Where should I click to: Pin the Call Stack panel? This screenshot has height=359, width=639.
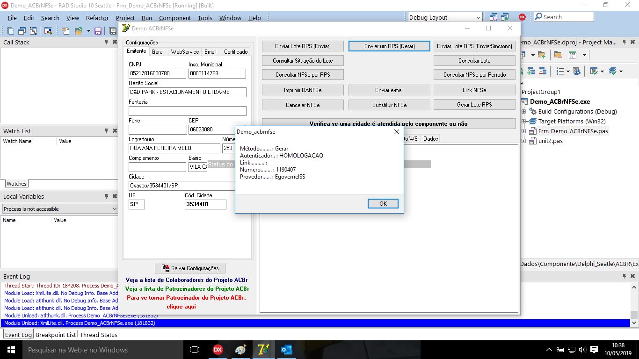click(x=106, y=42)
